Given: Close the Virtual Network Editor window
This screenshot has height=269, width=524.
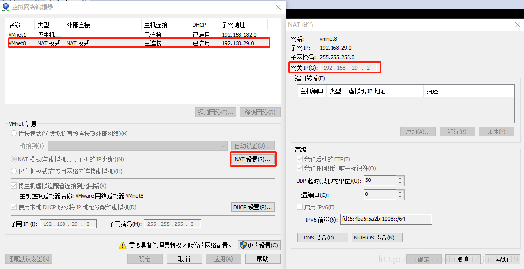Looking at the screenshot, I should point(278,7).
